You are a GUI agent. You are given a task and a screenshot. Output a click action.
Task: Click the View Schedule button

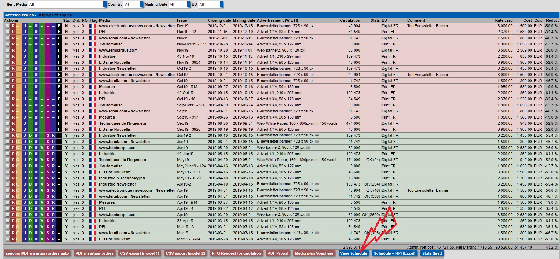pos(354,253)
